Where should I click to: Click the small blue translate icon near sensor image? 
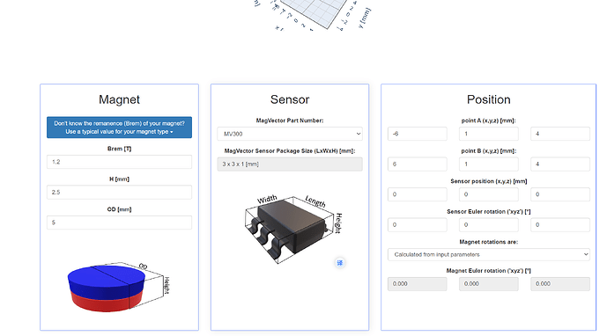pyautogui.click(x=340, y=263)
